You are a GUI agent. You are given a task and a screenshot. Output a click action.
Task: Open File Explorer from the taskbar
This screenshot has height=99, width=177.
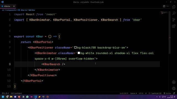point(11,97)
